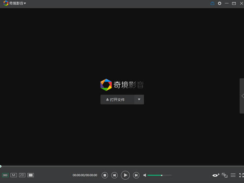Open the subtitle/translation icon
This screenshot has height=183, width=244.
pos(225,175)
